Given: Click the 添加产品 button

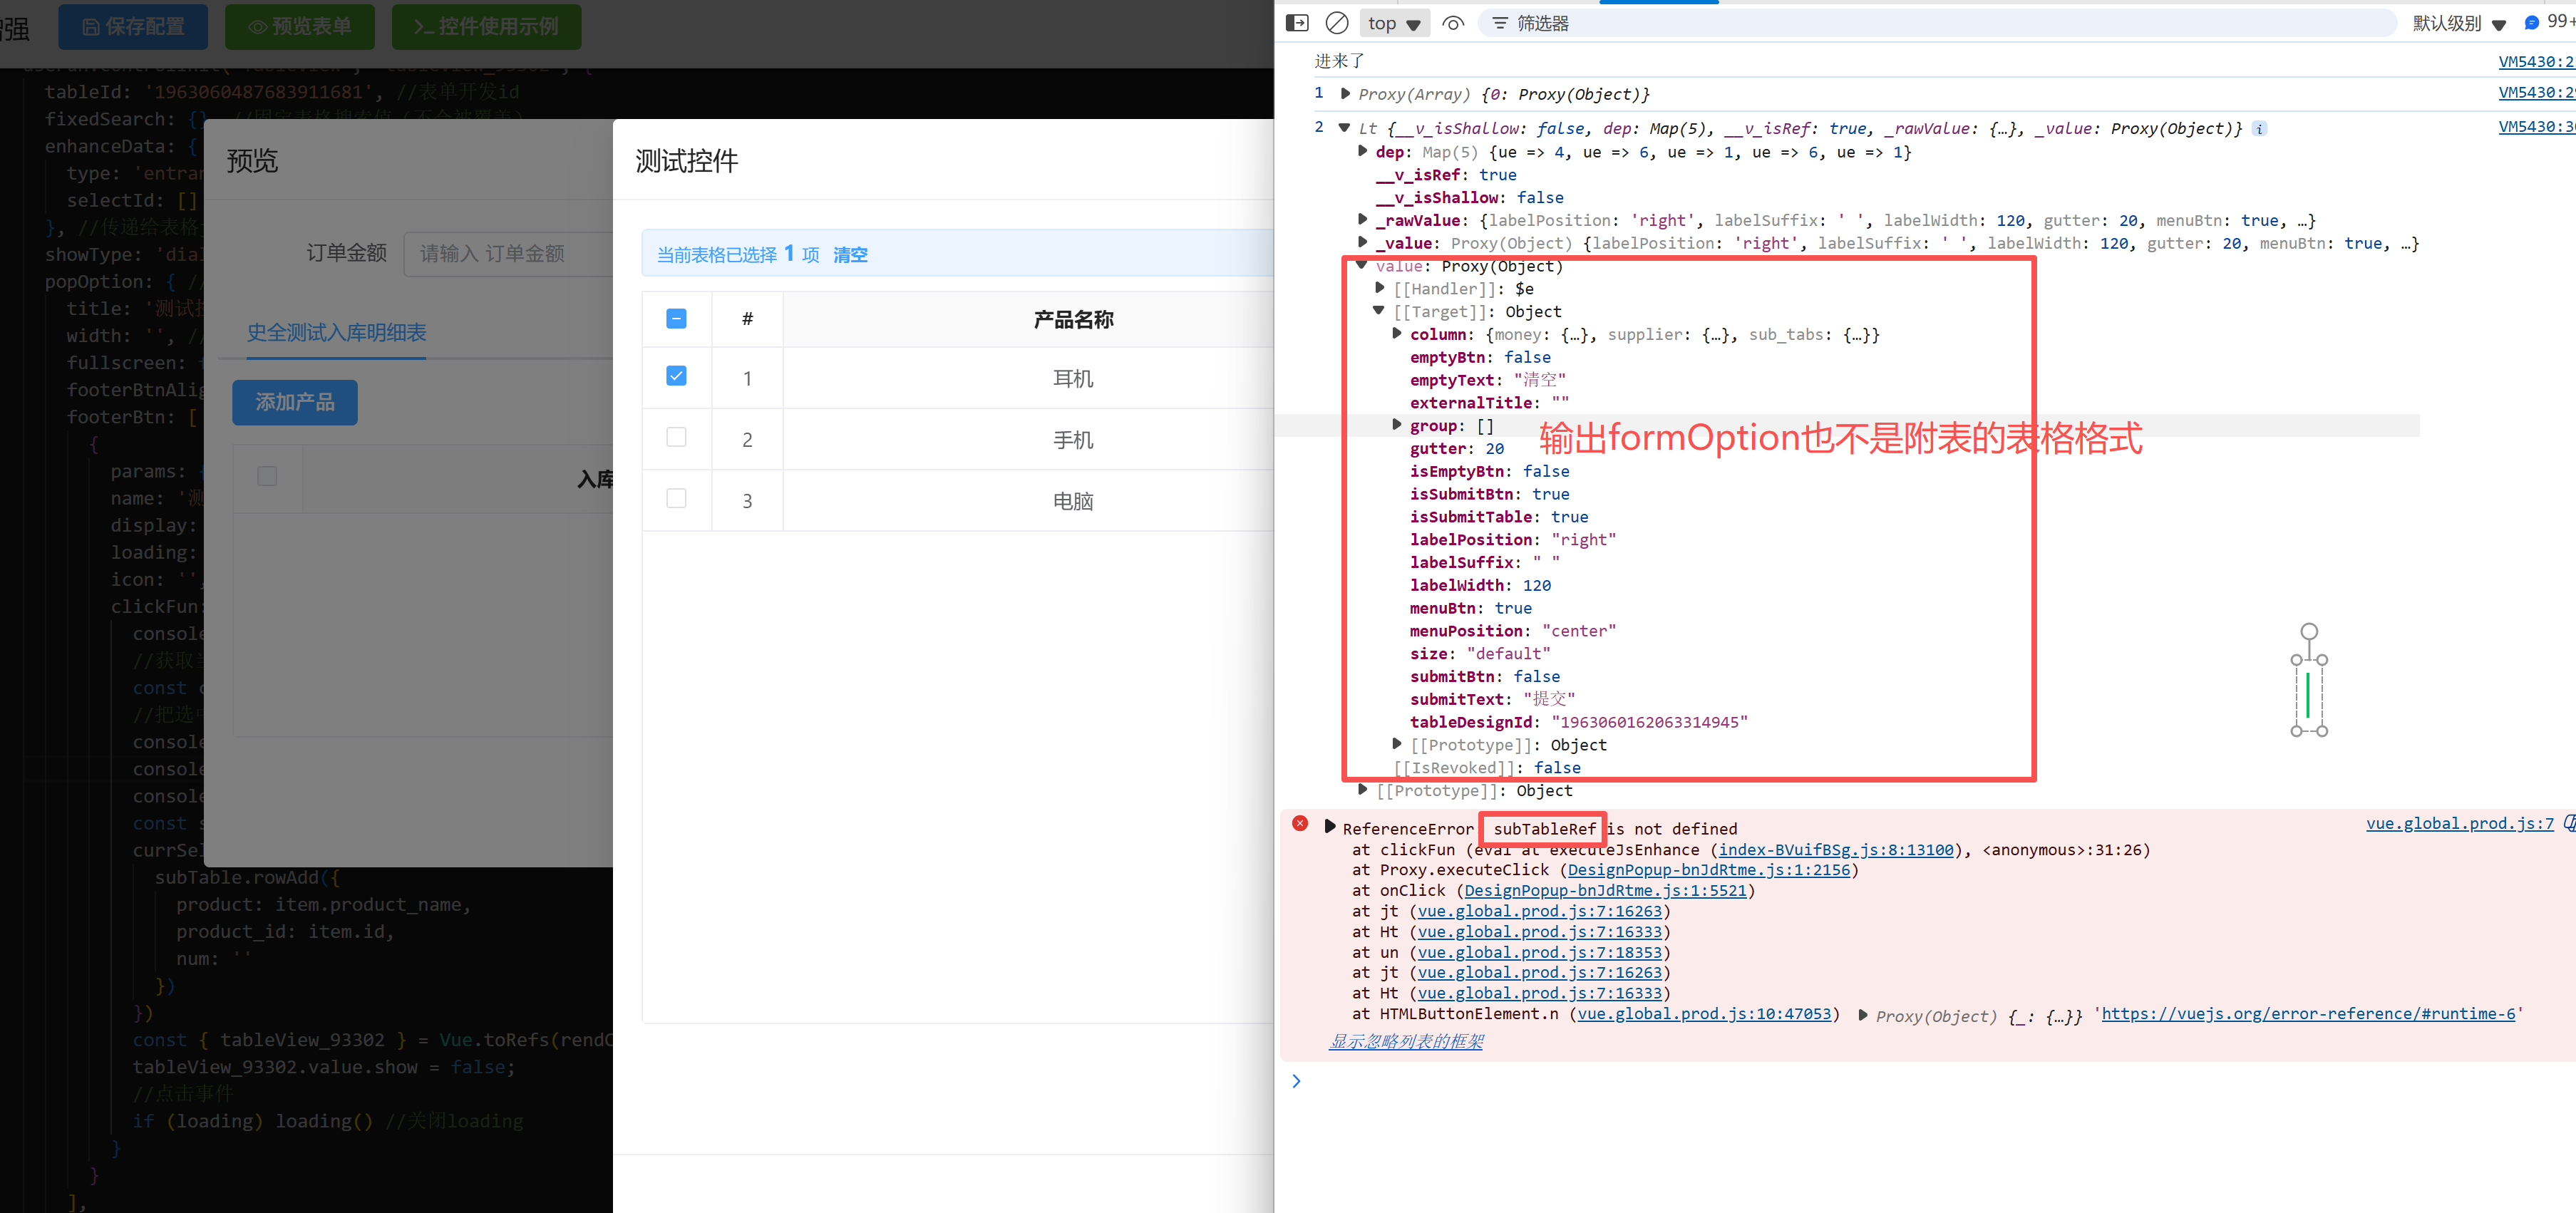Looking at the screenshot, I should click(295, 402).
